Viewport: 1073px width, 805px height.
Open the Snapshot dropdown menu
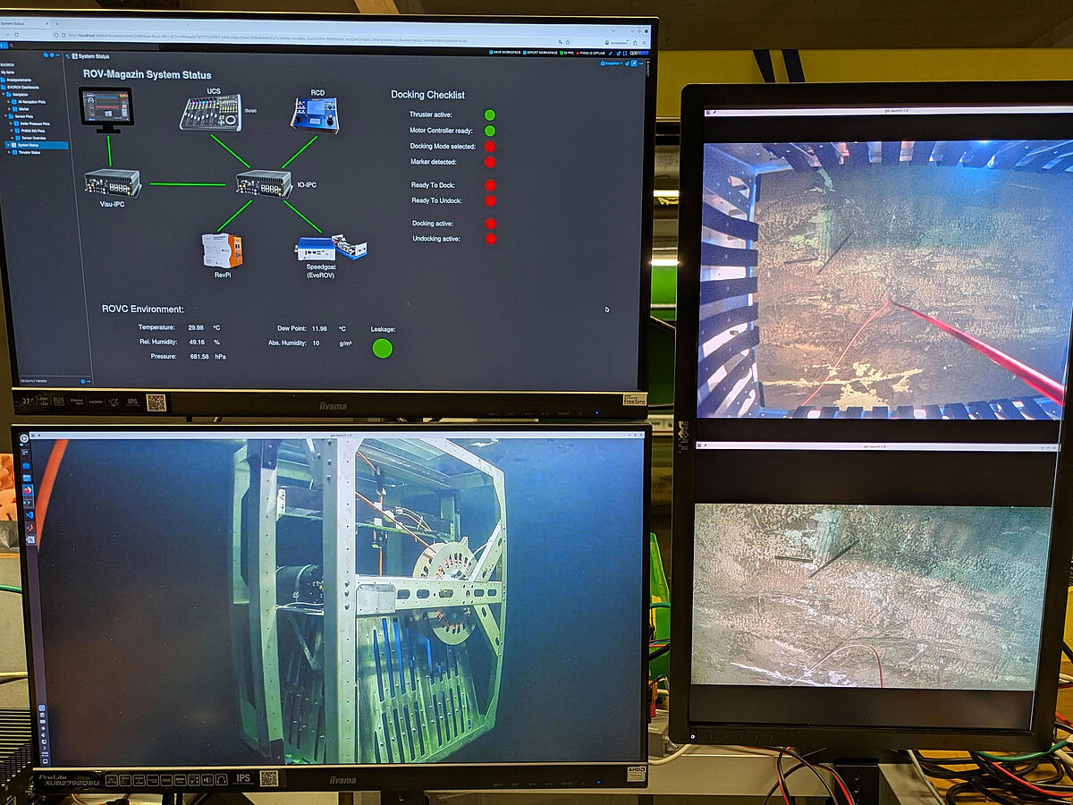click(612, 64)
